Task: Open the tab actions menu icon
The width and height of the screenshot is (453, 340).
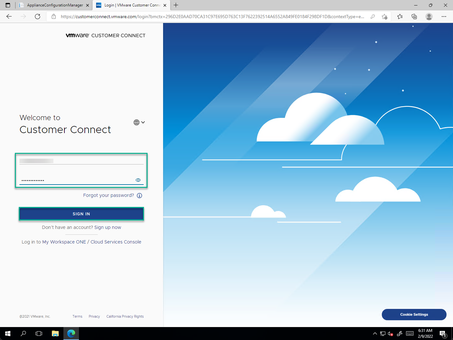Action: point(8,5)
